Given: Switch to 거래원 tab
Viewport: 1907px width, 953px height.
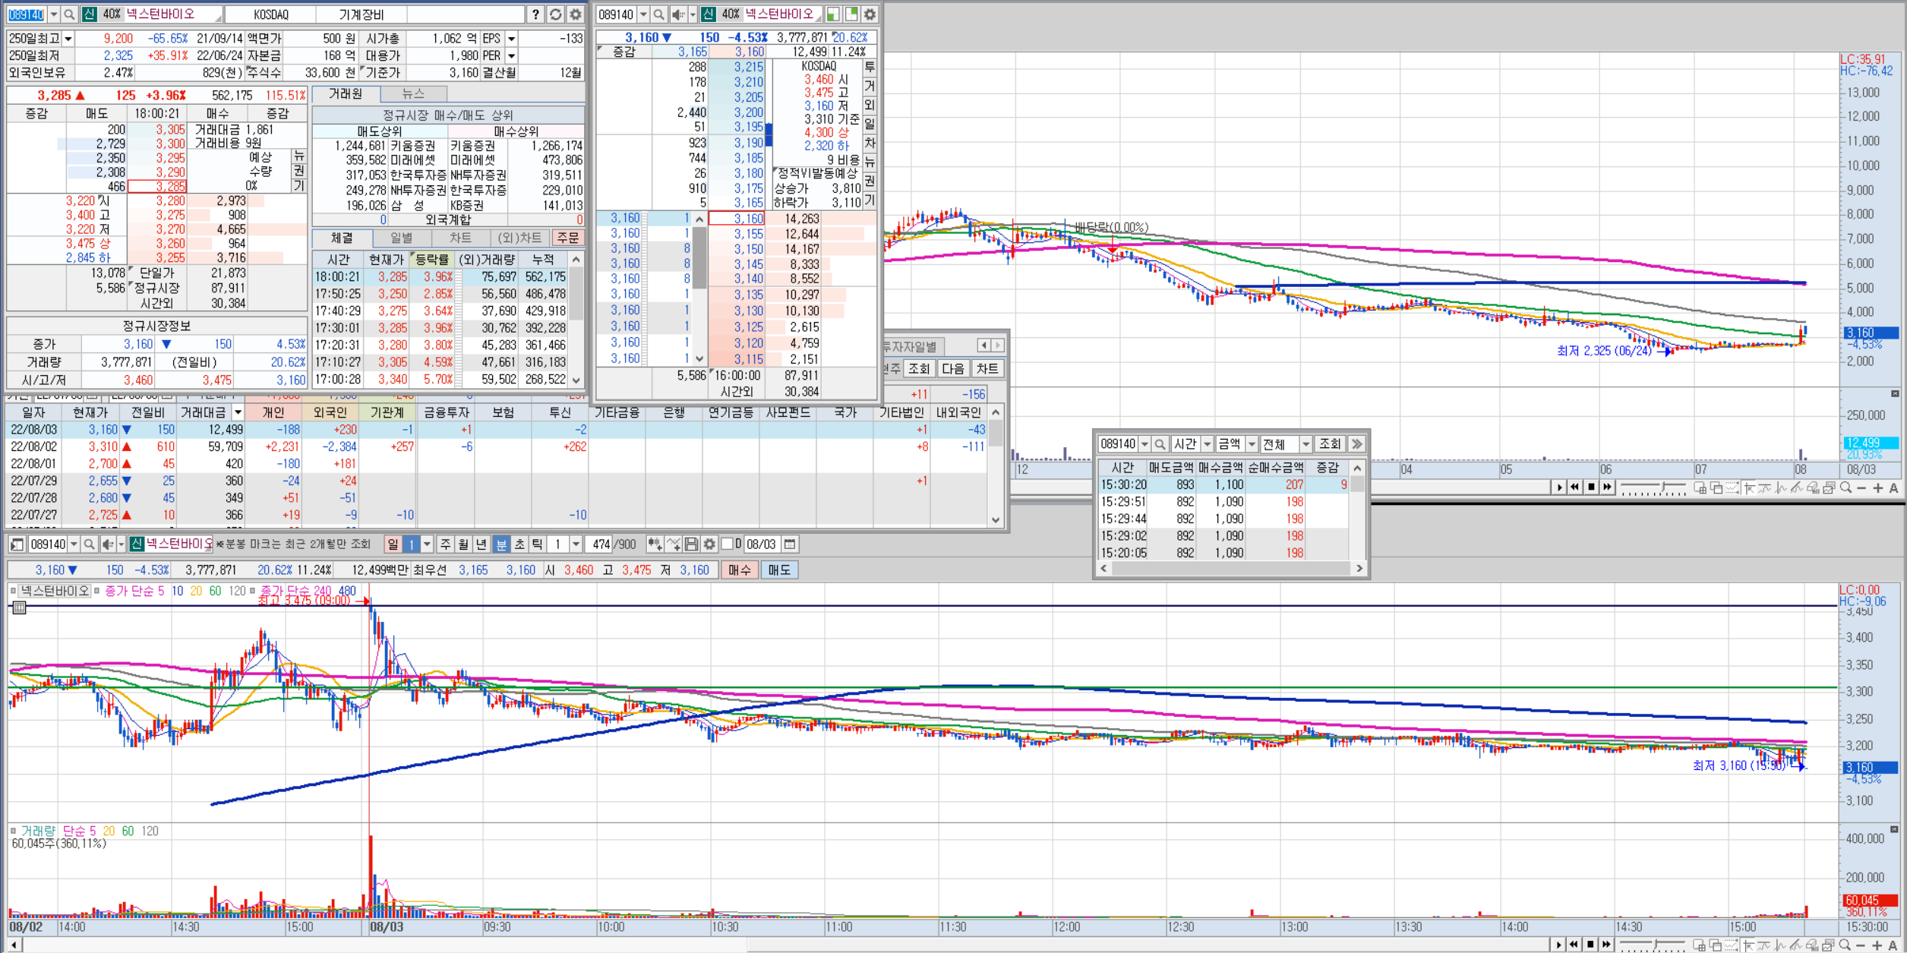Looking at the screenshot, I should click(346, 94).
